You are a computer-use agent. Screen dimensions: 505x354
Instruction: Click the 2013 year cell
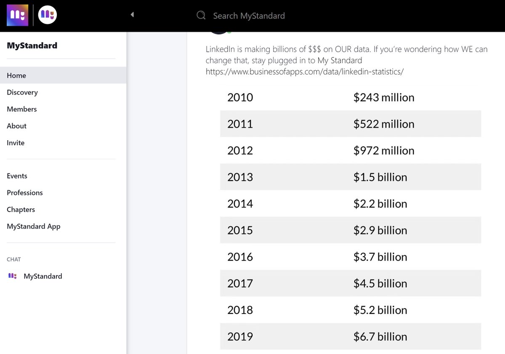[240, 177]
